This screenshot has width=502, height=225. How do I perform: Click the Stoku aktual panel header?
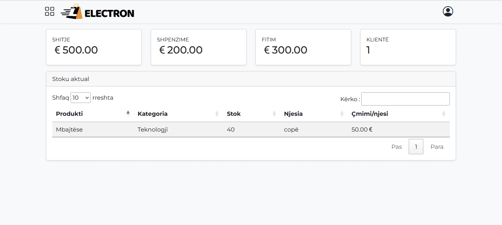(251, 79)
